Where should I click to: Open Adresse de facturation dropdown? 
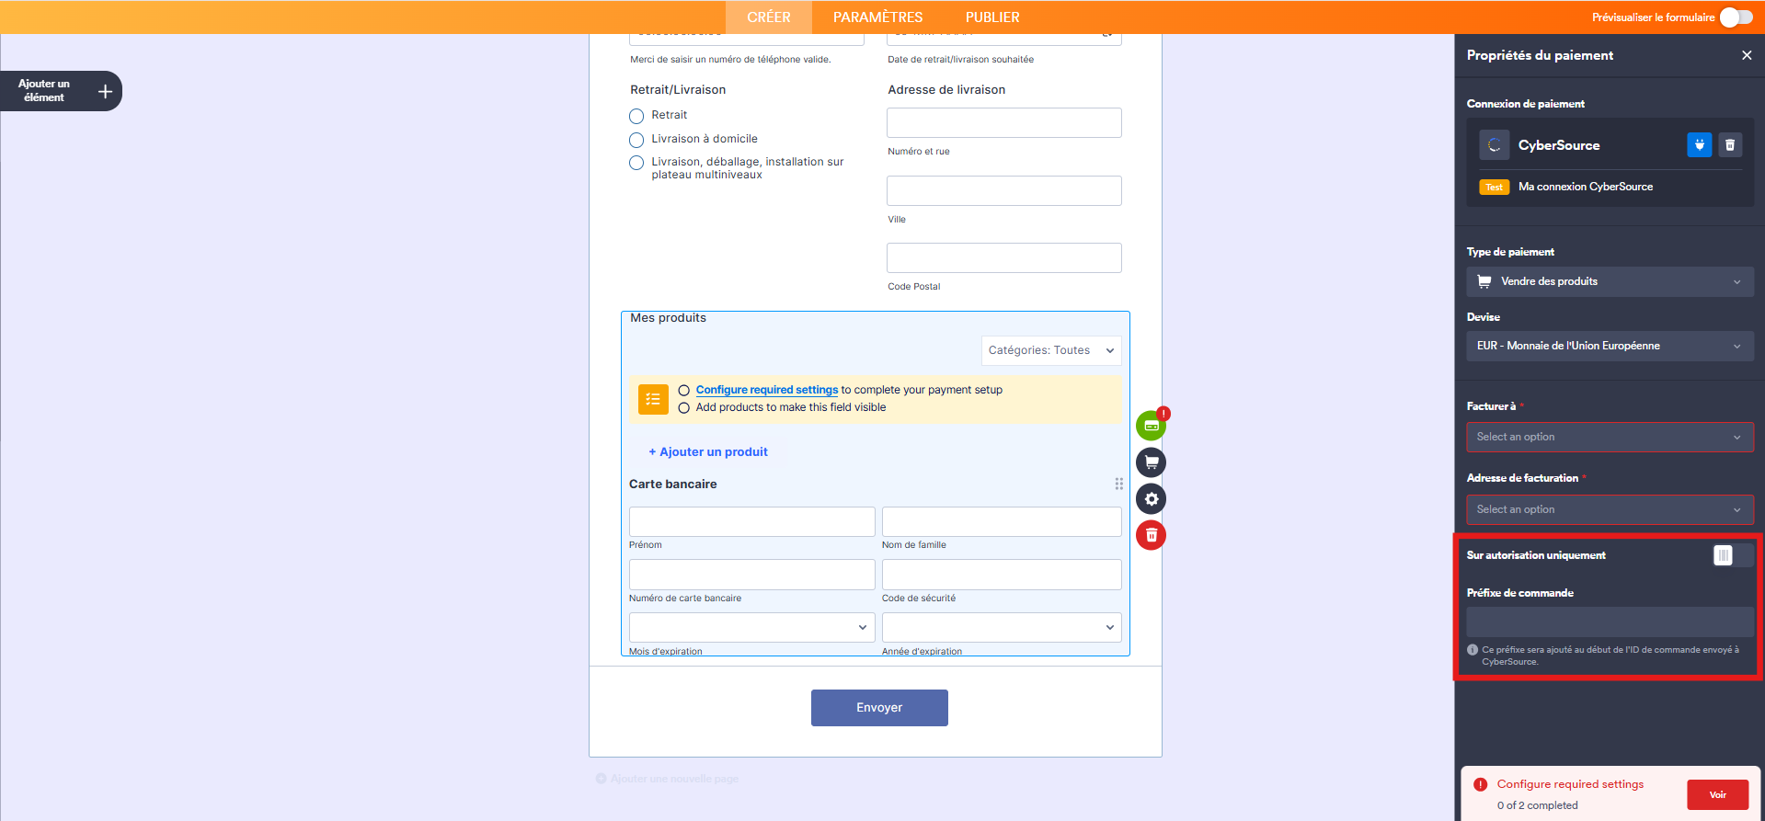coord(1610,509)
